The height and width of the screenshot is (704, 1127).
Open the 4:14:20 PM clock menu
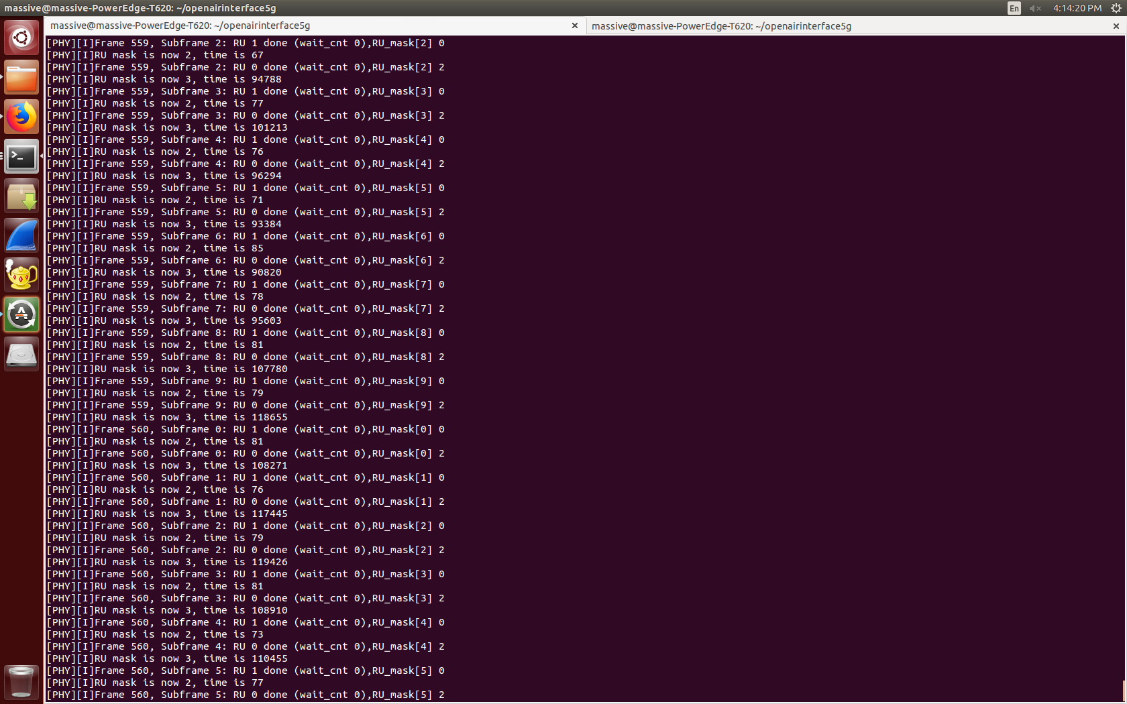(x=1077, y=8)
